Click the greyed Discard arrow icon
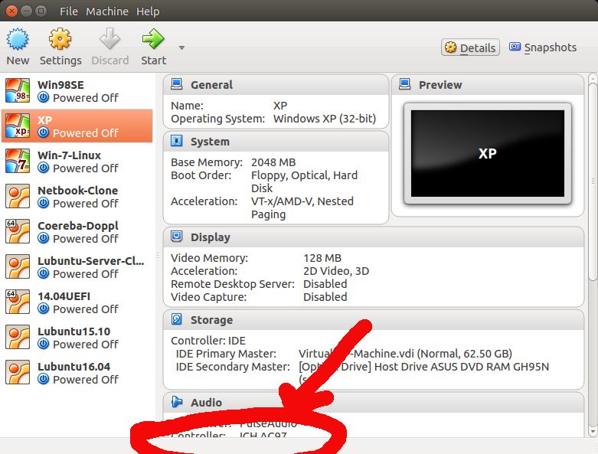The width and height of the screenshot is (598, 454). [109, 39]
